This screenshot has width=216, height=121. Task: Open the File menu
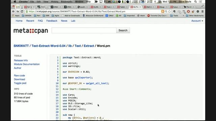click(32, 2)
